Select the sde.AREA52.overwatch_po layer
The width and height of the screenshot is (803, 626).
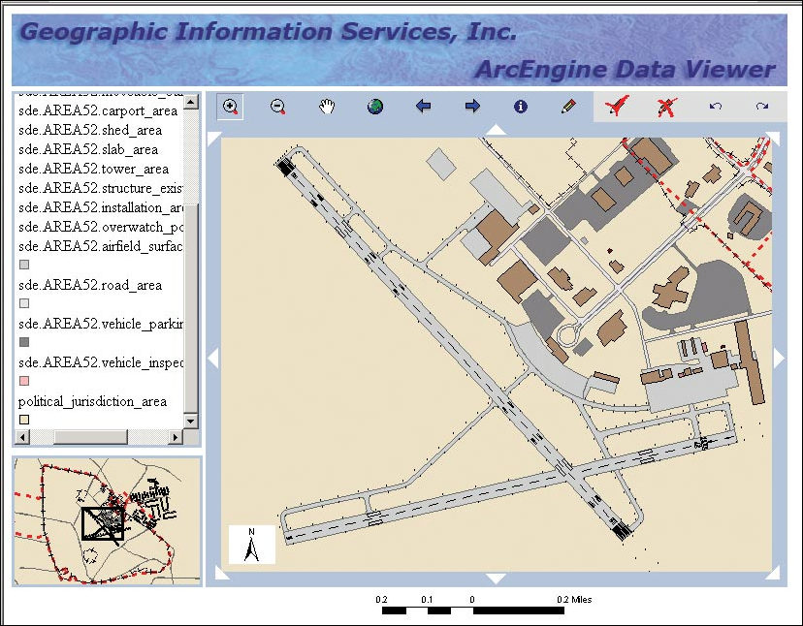(x=101, y=228)
